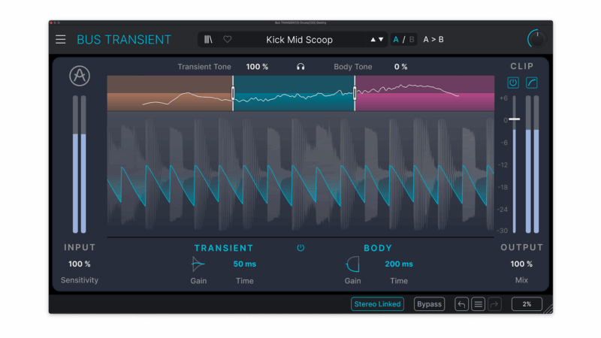Copy settings with A > B button
The width and height of the screenshot is (601, 338).
click(433, 40)
